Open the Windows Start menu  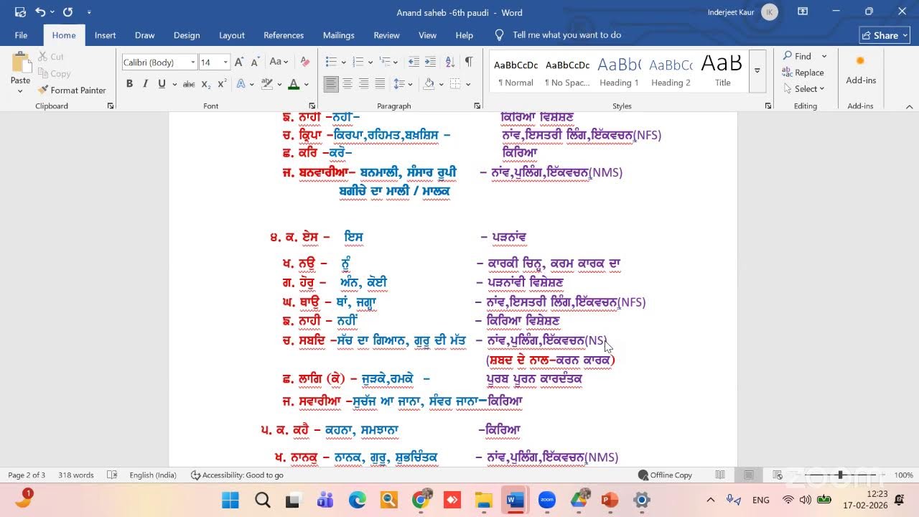point(230,500)
